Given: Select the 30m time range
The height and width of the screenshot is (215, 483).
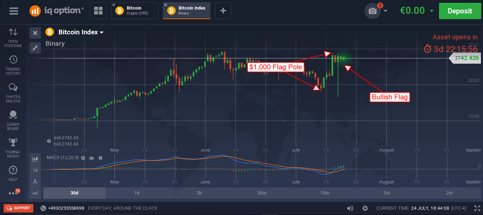Looking at the screenshot, I should point(262,193).
